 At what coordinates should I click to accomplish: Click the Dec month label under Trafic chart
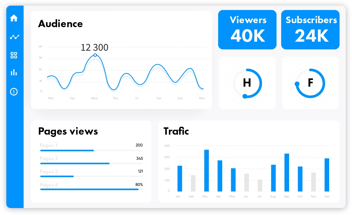(327, 196)
